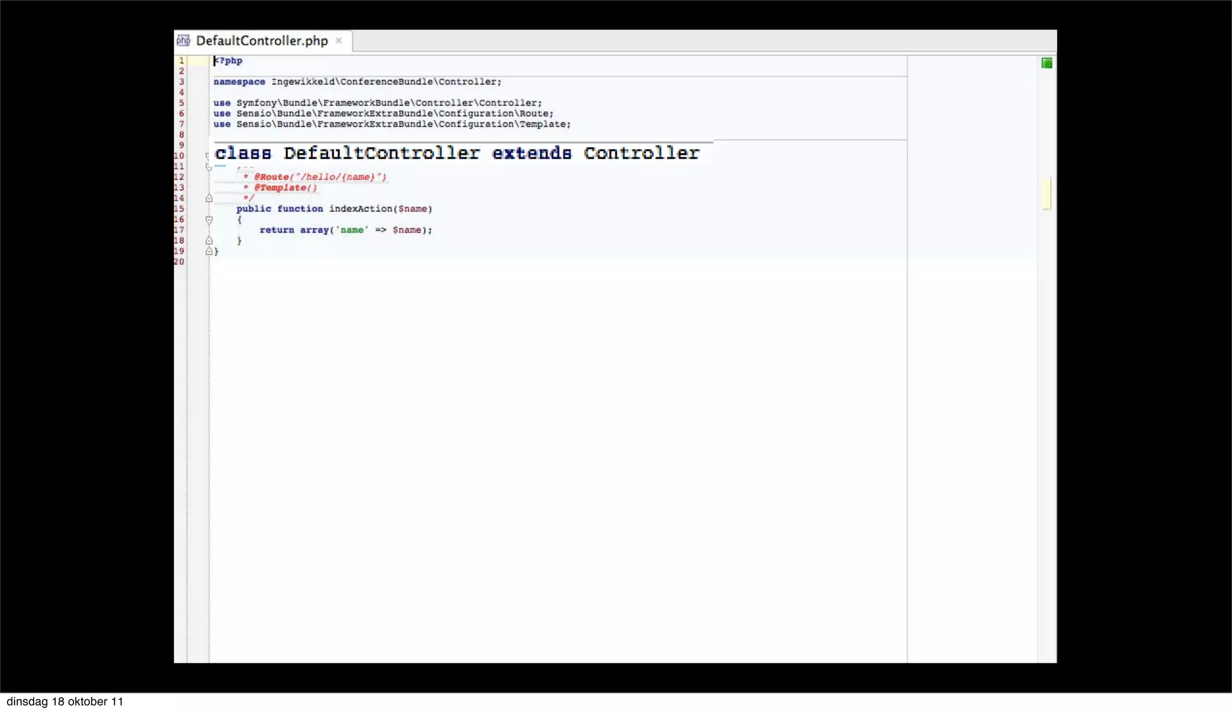The image size is (1232, 712).
Task: Click line number 15 in the gutter
Action: 179,209
